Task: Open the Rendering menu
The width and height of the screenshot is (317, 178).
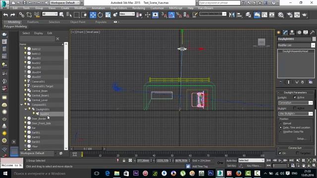Action: click(x=139, y=8)
